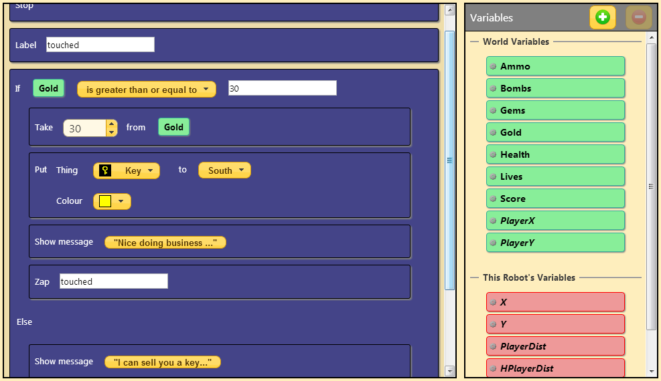Expand the Key thing dropdown
The width and height of the screenshot is (661, 381).
coord(150,170)
